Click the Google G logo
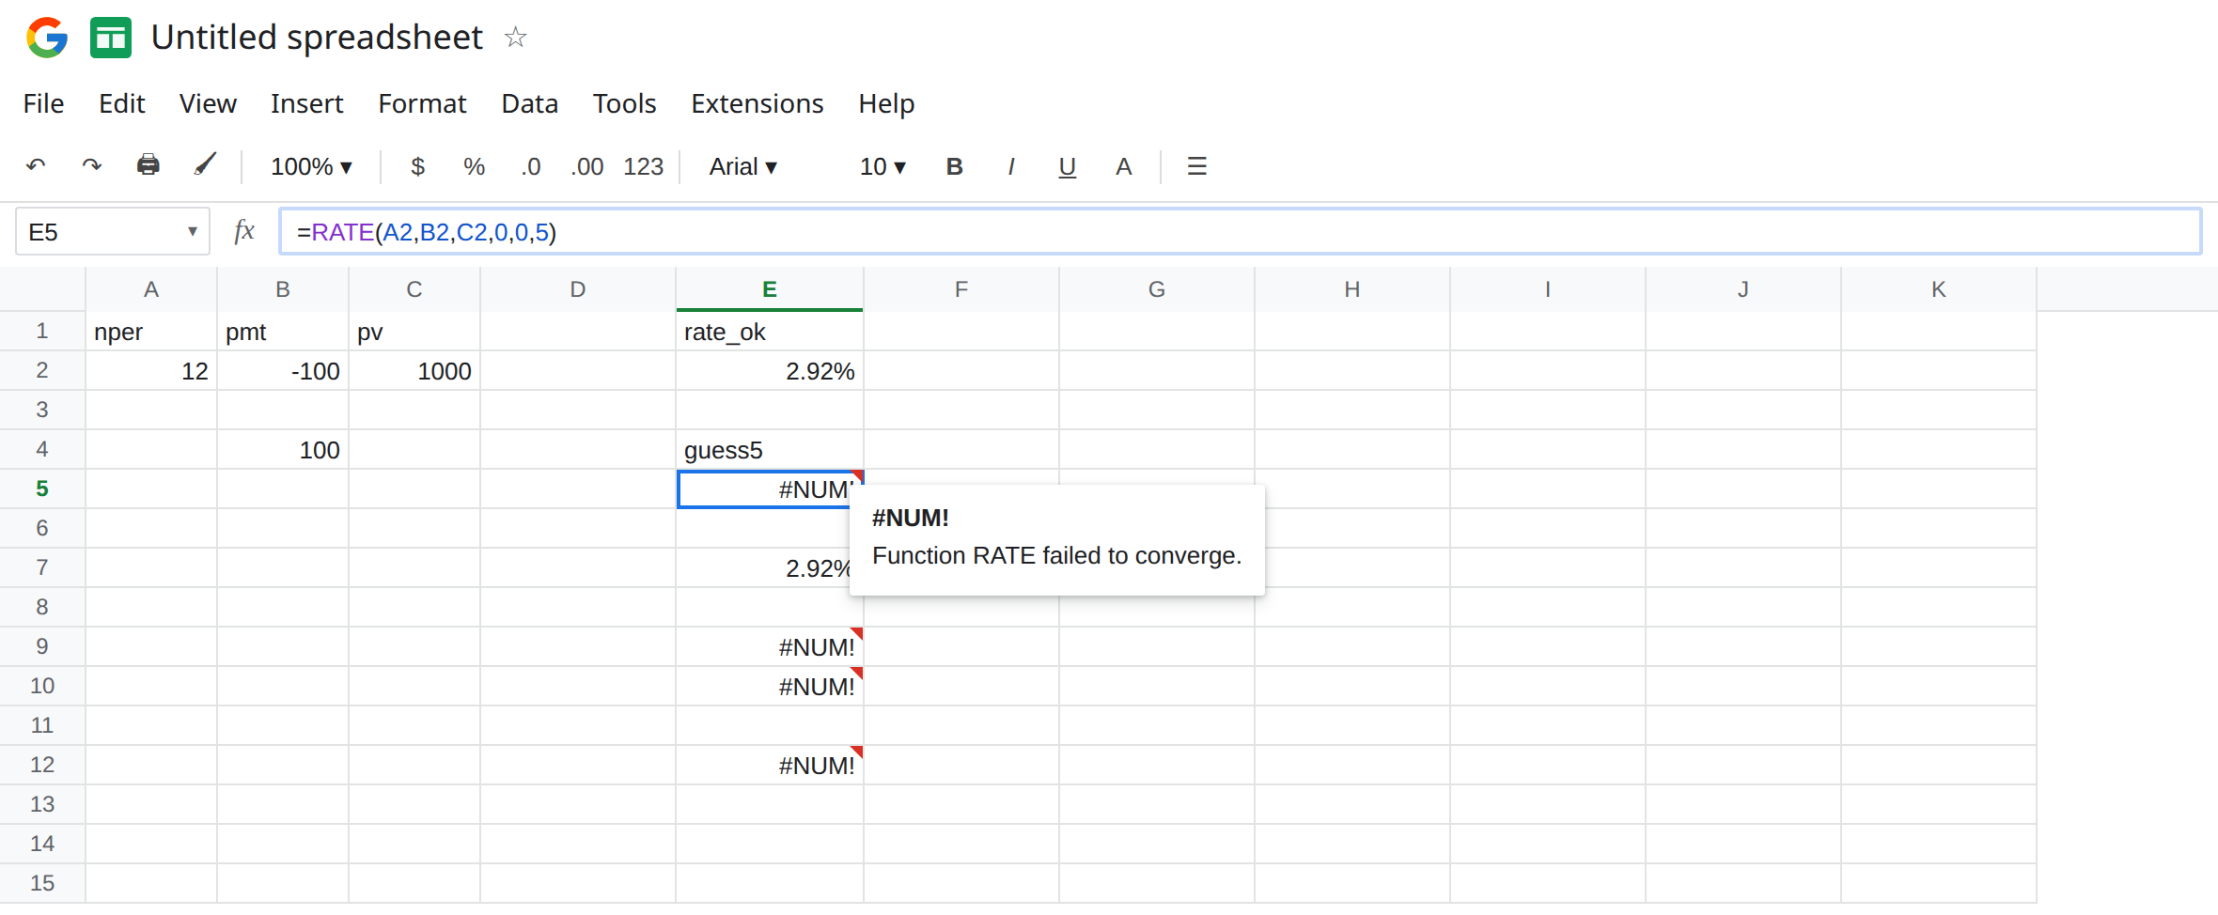 (x=47, y=38)
